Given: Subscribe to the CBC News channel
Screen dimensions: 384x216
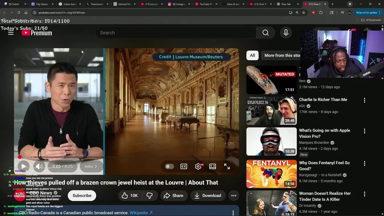Looking at the screenshot, I should coord(82,196).
